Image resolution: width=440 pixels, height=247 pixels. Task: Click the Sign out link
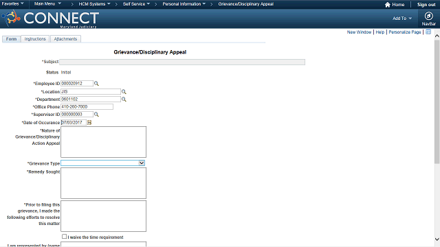coord(426,5)
